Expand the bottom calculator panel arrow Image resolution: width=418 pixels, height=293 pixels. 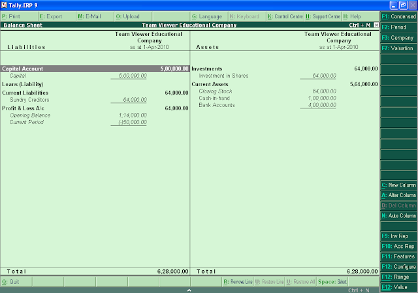coord(189,290)
